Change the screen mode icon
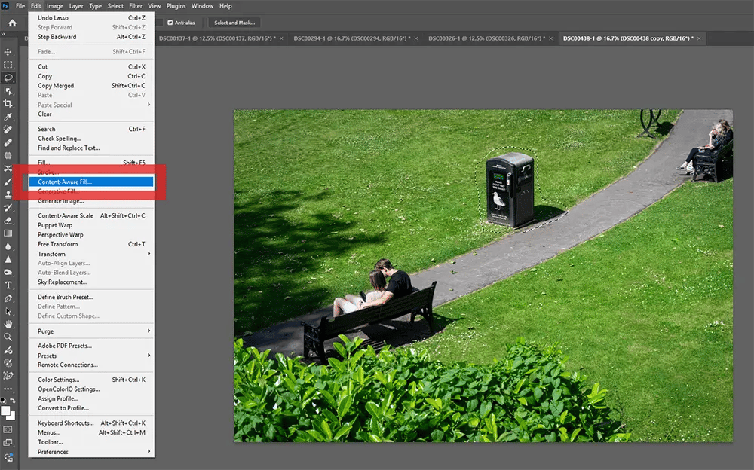Viewport: 754px width, 470px height. [8, 443]
